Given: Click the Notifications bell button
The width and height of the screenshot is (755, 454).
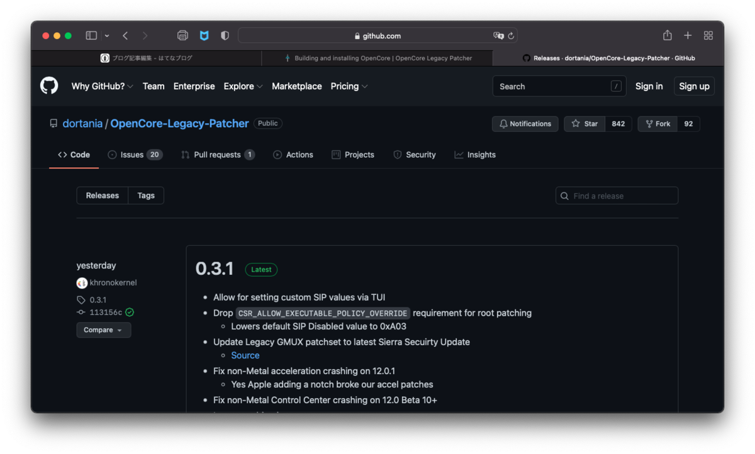Looking at the screenshot, I should tap(525, 124).
